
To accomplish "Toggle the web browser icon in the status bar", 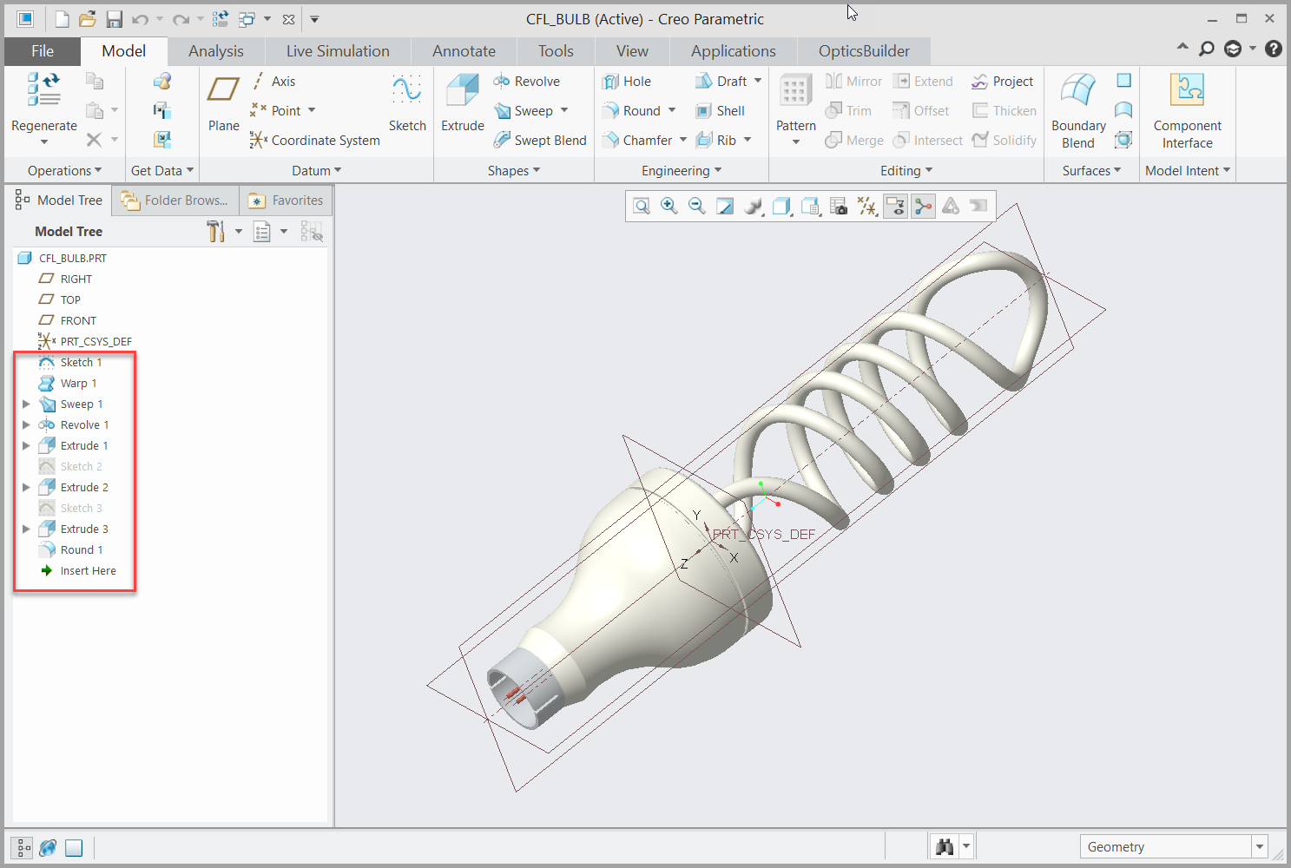I will pyautogui.click(x=49, y=847).
